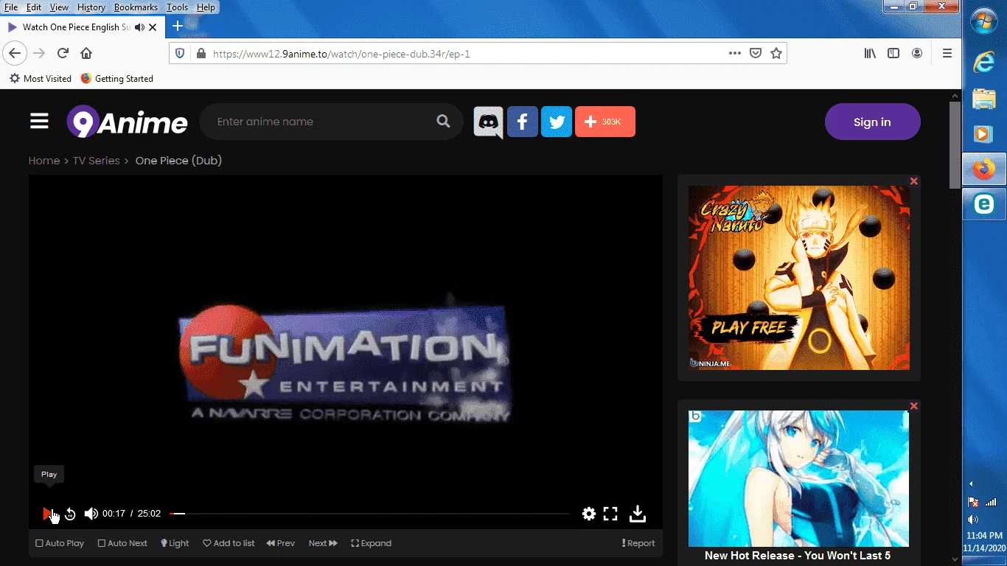Screen dimensions: 1007x566
Task: Open a new browser tab
Action: click(178, 27)
